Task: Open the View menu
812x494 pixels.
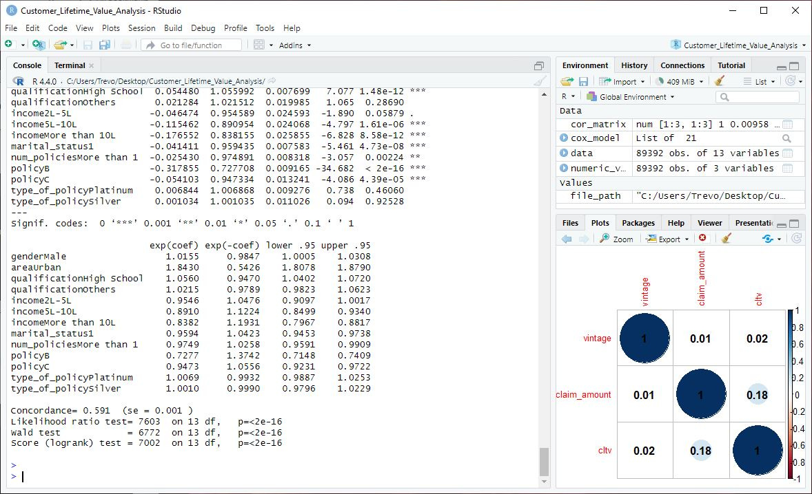Action: [84, 28]
